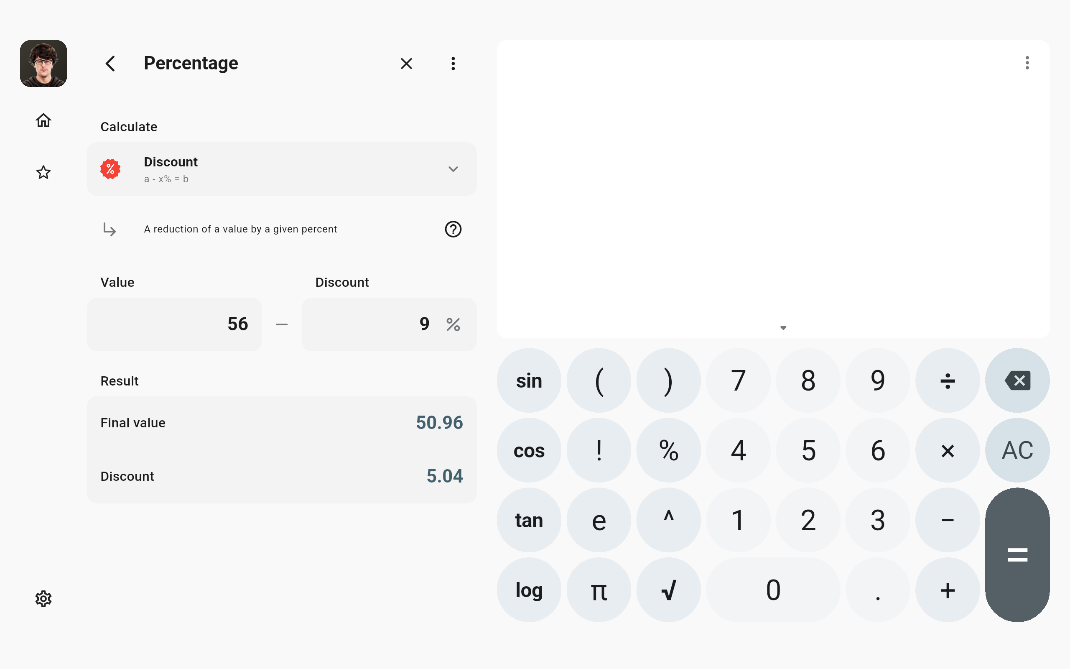The image size is (1070, 669).
Task: Open settings gear in sidebar
Action: coord(43,599)
